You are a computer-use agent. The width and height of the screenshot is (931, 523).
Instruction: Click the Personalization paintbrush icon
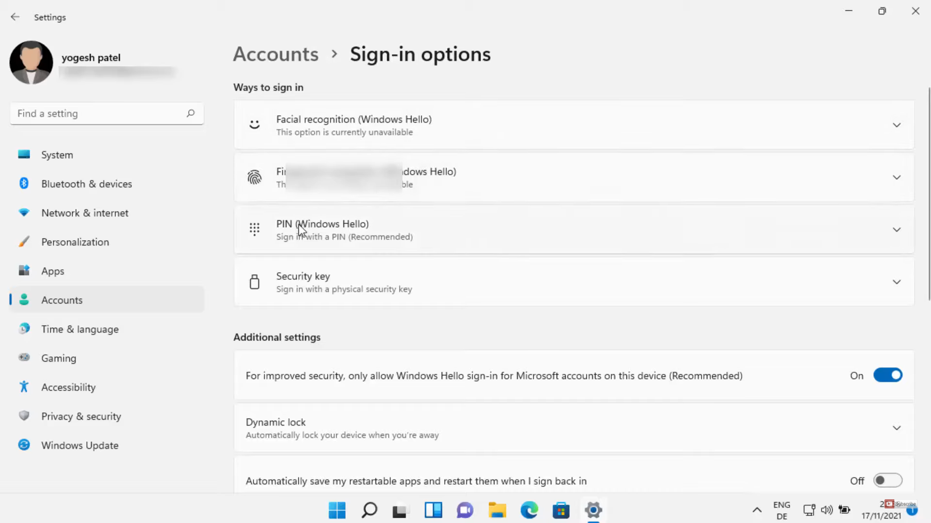pos(24,242)
